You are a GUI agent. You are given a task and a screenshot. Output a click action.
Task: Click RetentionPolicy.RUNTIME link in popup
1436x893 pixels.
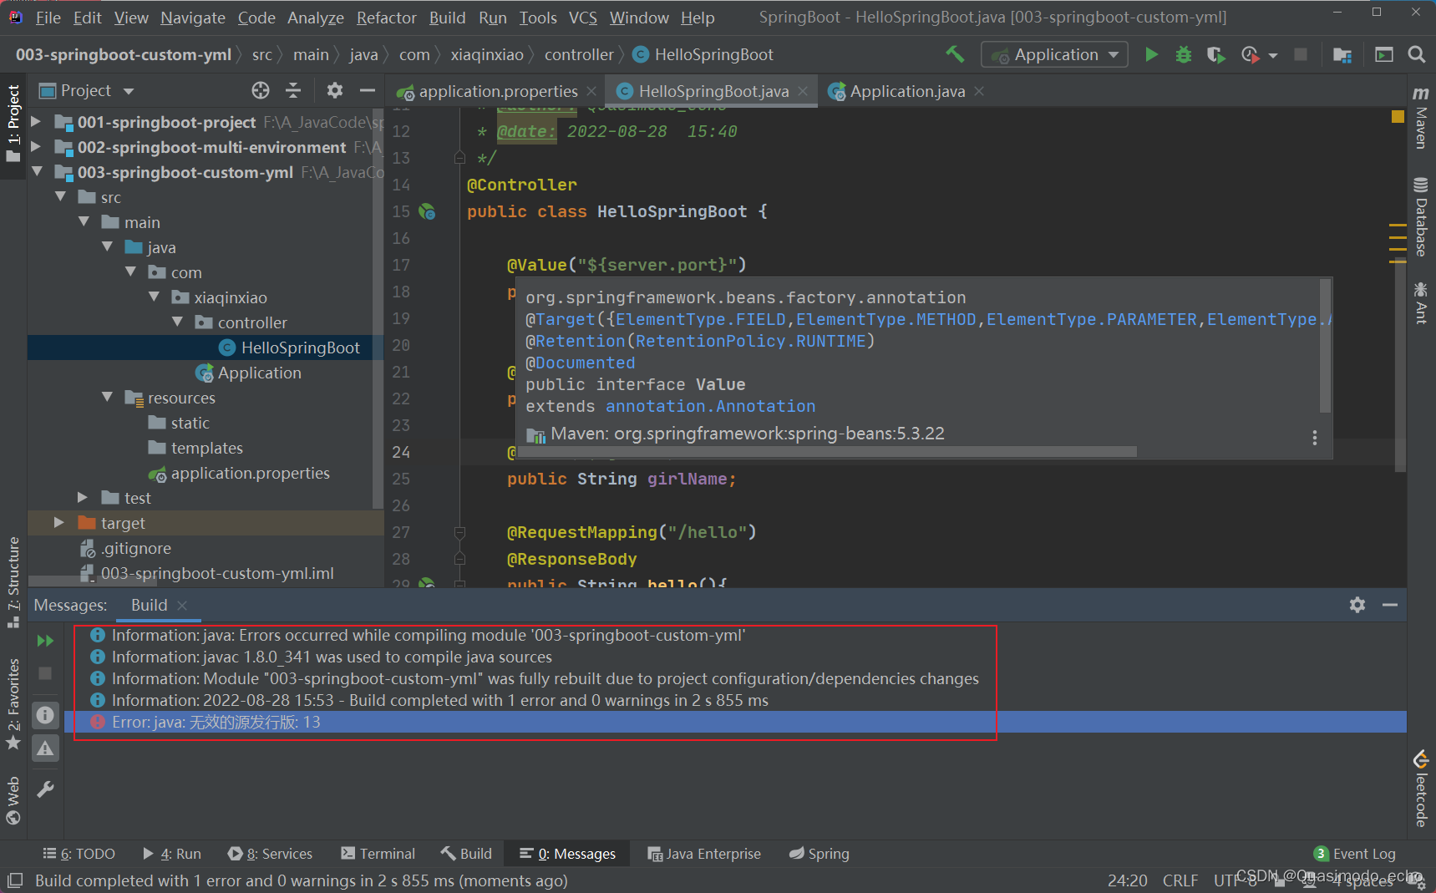pyautogui.click(x=750, y=341)
